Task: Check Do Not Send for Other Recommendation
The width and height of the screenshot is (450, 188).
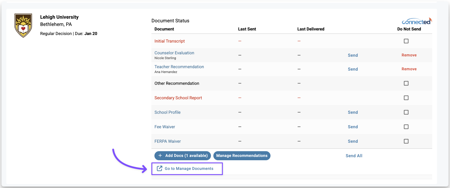Action: point(406,83)
